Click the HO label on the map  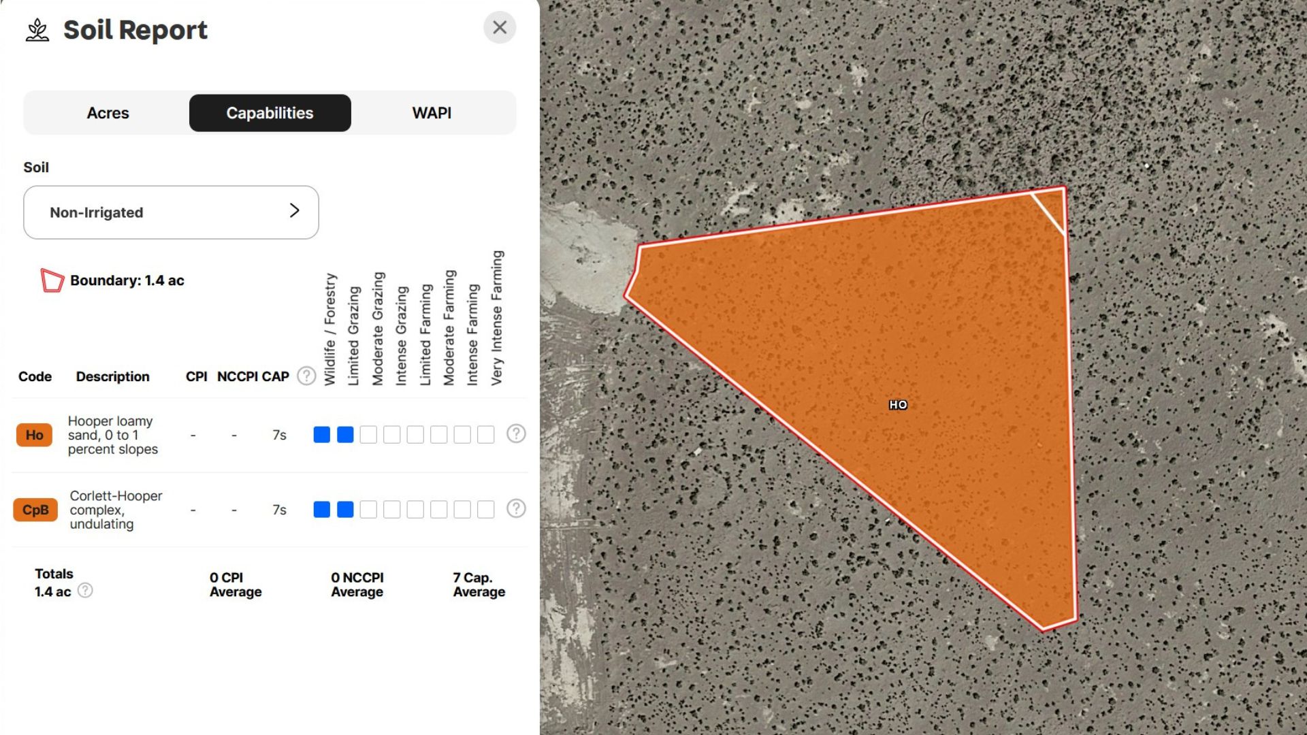[x=898, y=405]
